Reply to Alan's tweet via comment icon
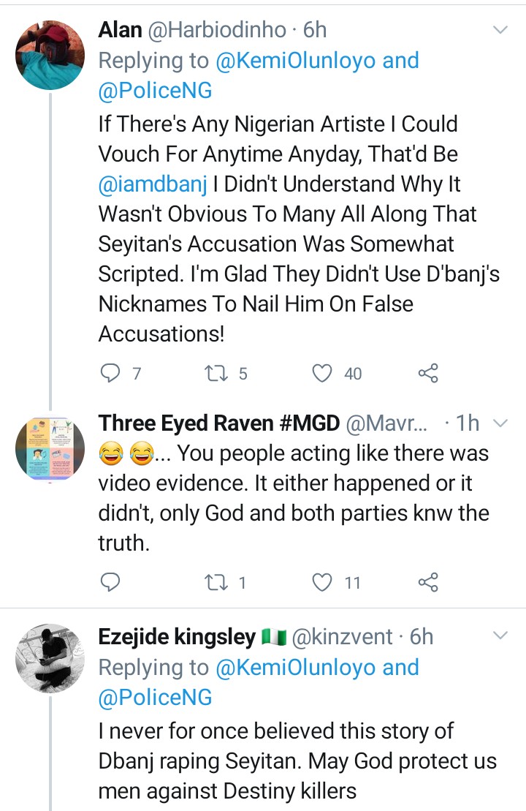This screenshot has width=526, height=811. 110,374
